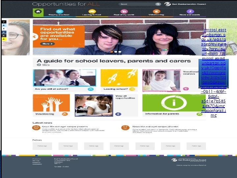The image size is (237, 178).
Task: Click the Partners section label
Action: coord(37,140)
